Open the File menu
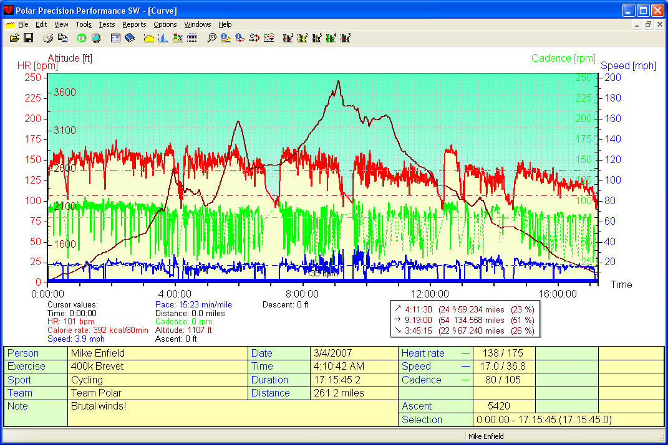The height and width of the screenshot is (445, 668). pyautogui.click(x=23, y=24)
